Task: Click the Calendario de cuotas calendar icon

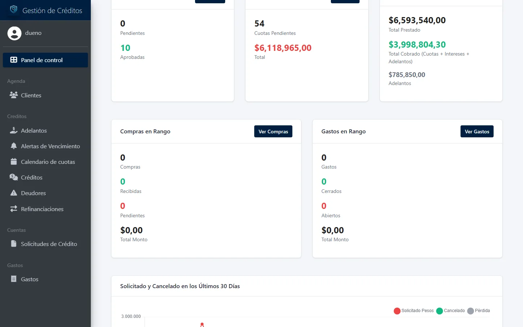Action: click(14, 161)
